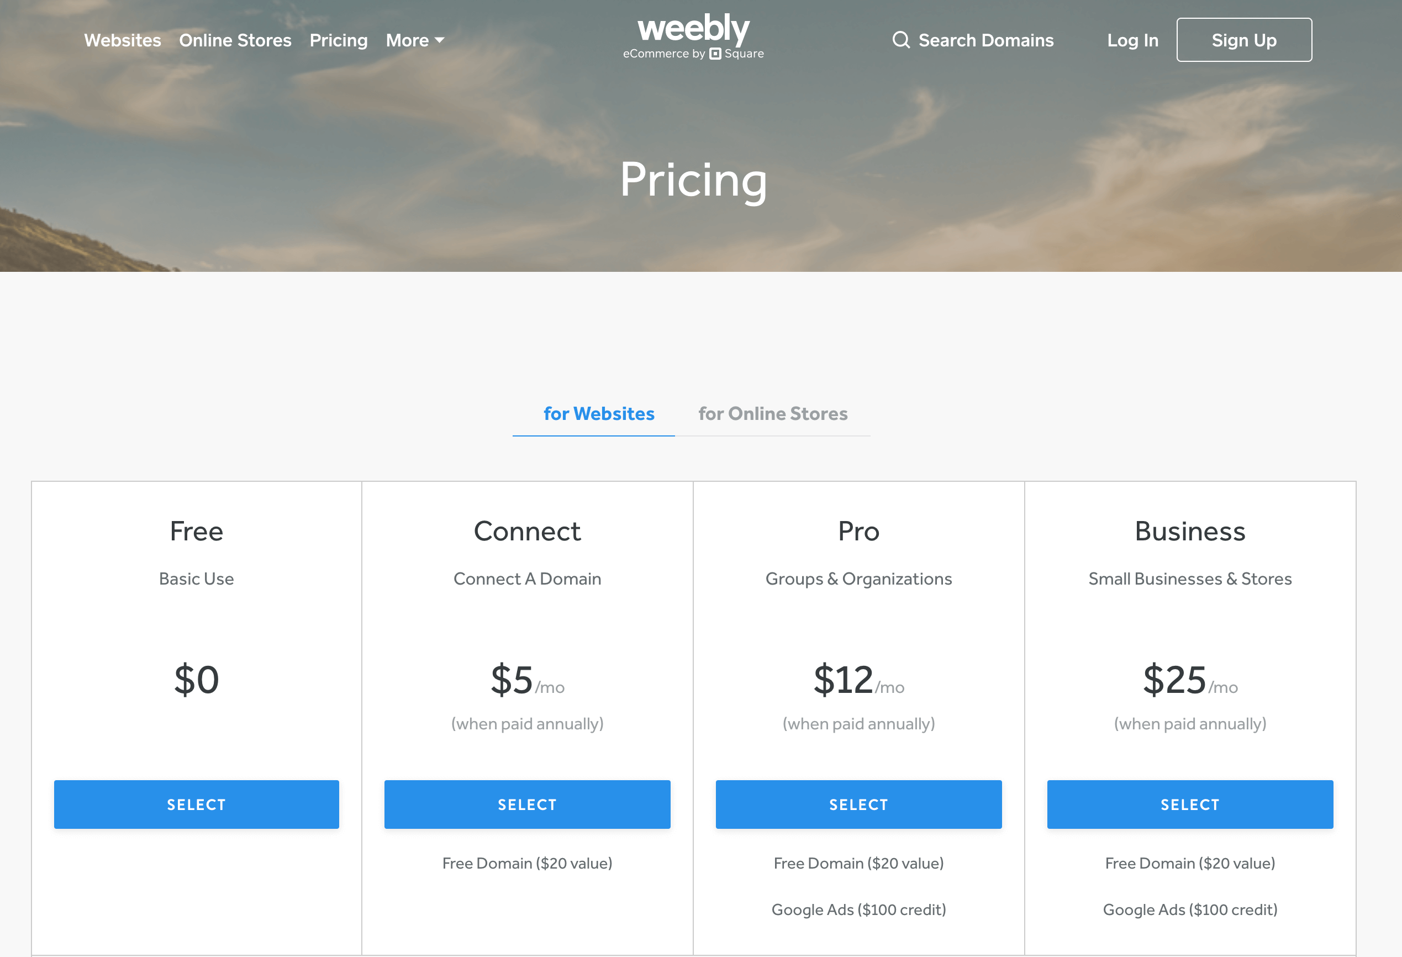Select the Business plan SELECT button
Image resolution: width=1402 pixels, height=957 pixels.
(x=1190, y=804)
